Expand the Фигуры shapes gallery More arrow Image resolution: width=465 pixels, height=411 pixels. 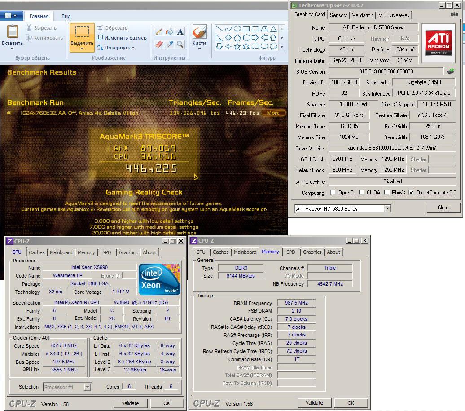(282, 47)
